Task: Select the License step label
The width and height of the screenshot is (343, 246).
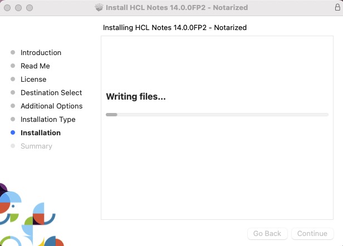Action: click(x=33, y=80)
